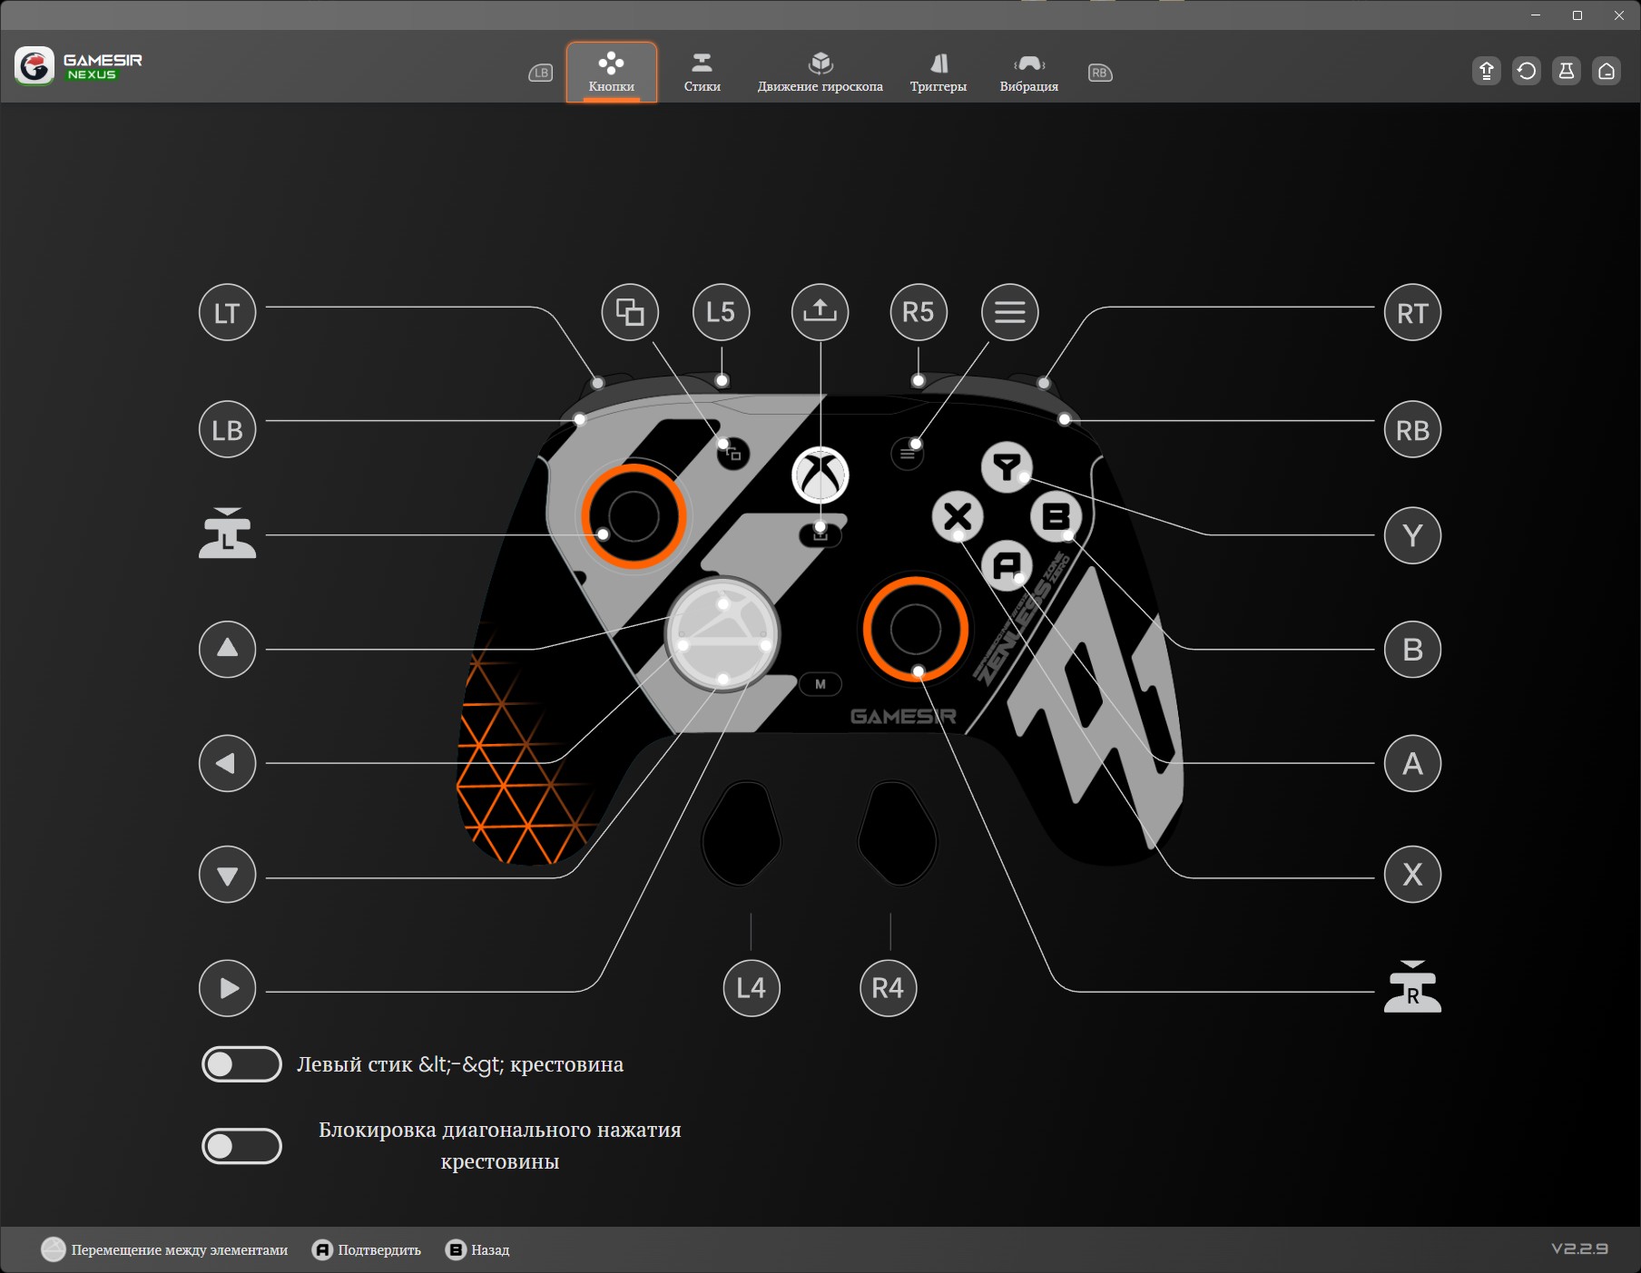Switch to the Стики tab
This screenshot has height=1273, width=1641.
702,72
